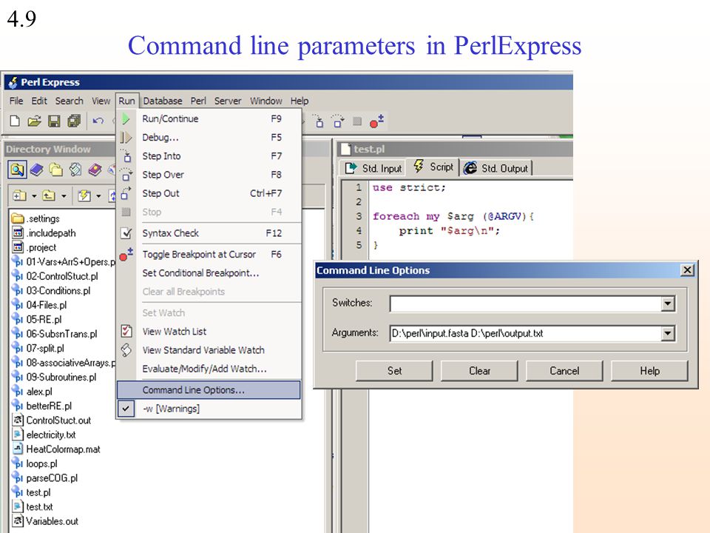Click the purple book icon in Directory Window
This screenshot has width=710, height=533.
coord(95,170)
